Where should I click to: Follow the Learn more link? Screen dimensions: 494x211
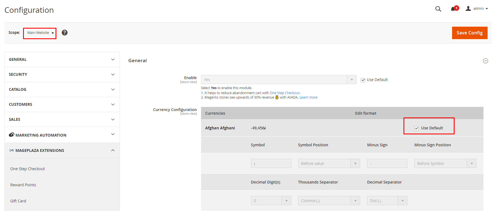(308, 97)
